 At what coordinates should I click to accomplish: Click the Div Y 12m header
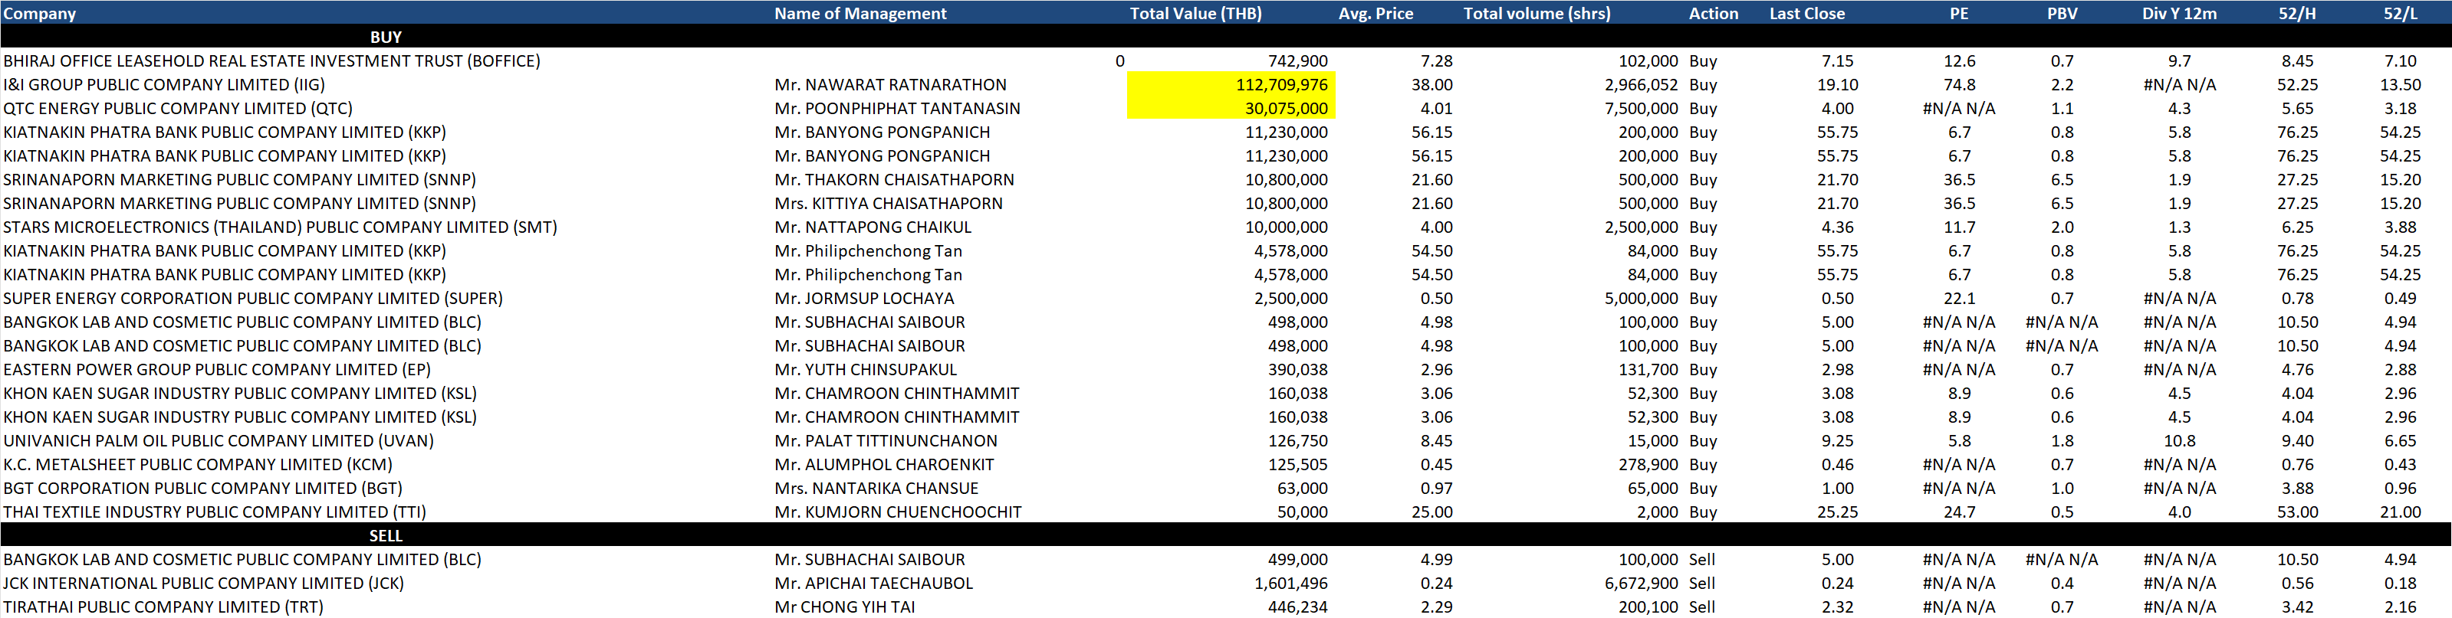(2179, 13)
